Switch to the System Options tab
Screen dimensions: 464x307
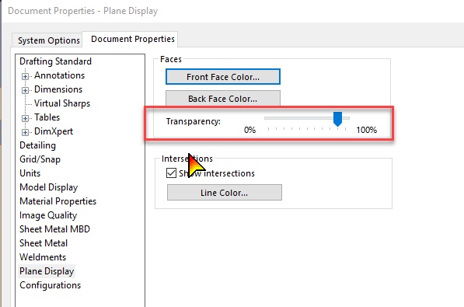pyautogui.click(x=49, y=40)
